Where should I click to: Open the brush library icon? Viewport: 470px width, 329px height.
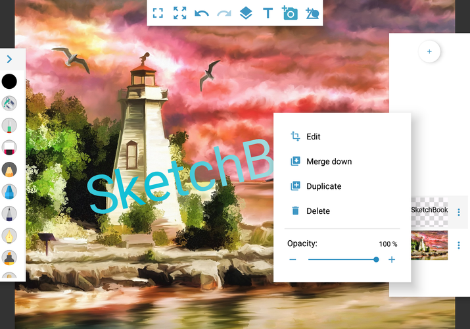(9, 103)
